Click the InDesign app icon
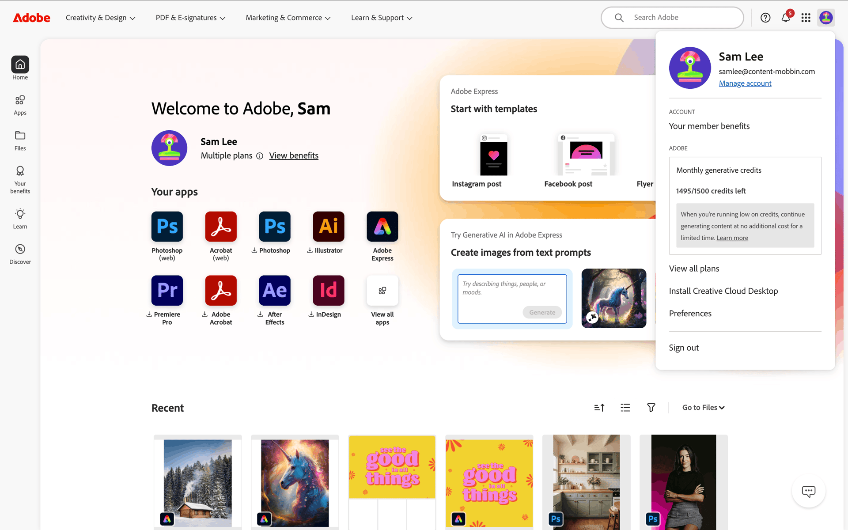Viewport: 848px width, 530px height. point(329,291)
